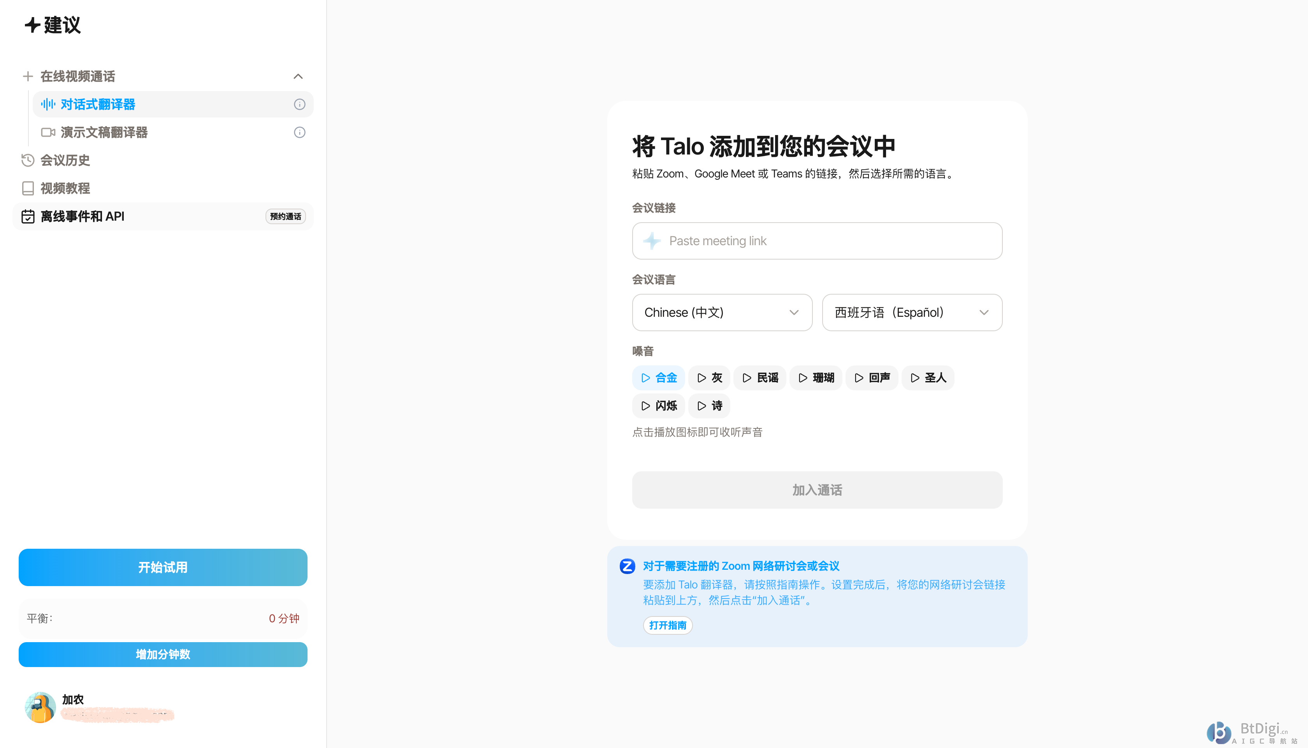
Task: Click the 开始试用 button
Action: (163, 567)
